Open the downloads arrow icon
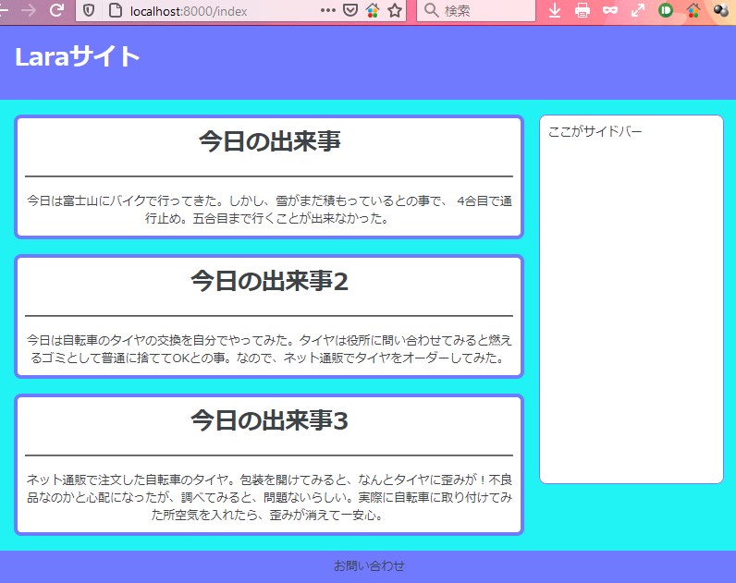 tap(555, 10)
